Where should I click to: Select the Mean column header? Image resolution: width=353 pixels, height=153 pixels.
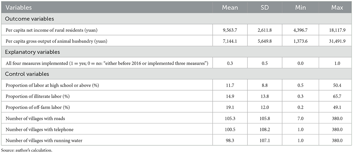click(x=230, y=8)
